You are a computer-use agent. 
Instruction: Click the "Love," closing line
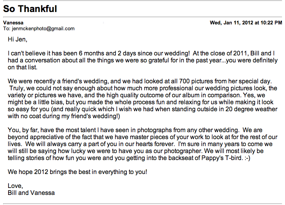click(x=16, y=186)
